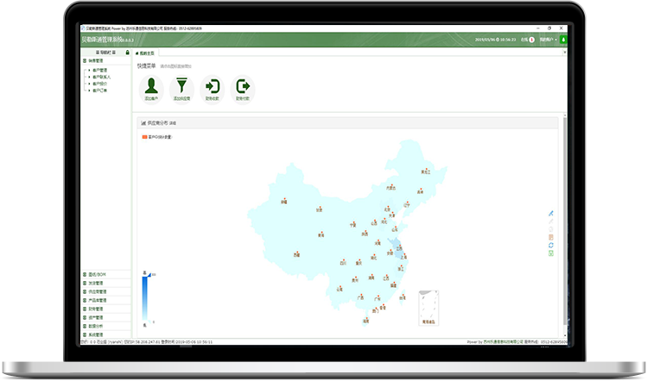
Task: Open the My Account dropdown in header
Action: click(549, 40)
